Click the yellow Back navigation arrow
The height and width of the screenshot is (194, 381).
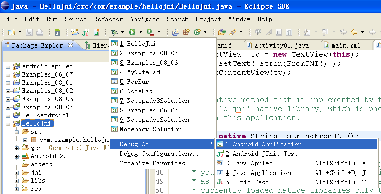click(354, 32)
